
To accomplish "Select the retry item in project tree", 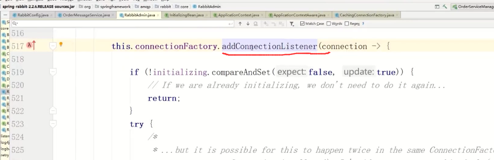I will click(x=5, y=155).
